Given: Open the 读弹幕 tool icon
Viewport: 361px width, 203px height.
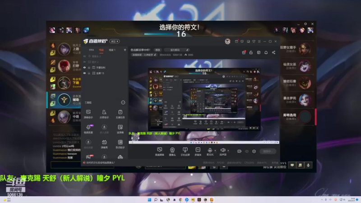Looking at the screenshot, I should [120, 129].
